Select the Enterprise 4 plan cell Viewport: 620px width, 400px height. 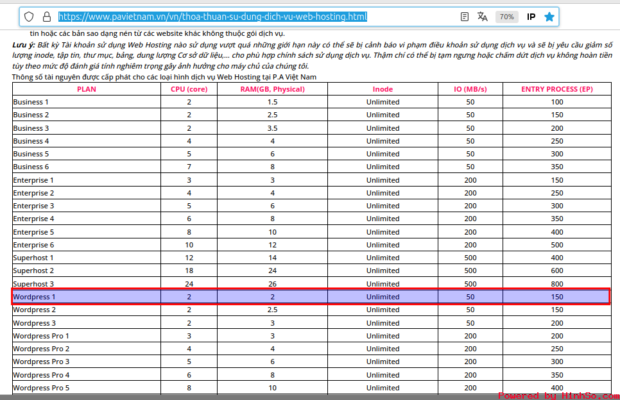tap(87, 219)
